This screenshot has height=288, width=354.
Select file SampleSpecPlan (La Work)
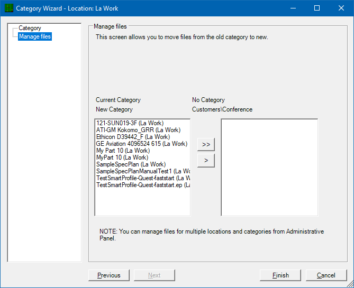point(131,164)
